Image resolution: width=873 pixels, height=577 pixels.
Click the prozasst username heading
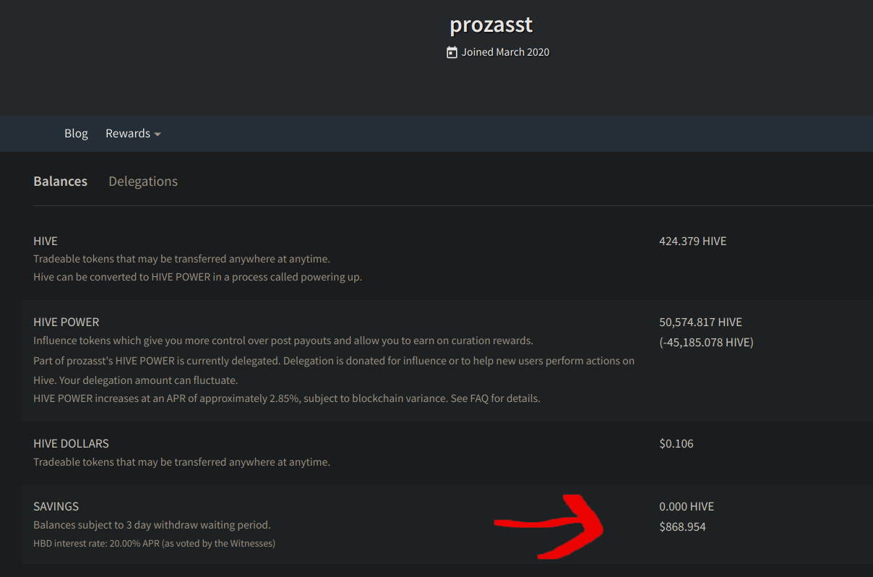(491, 25)
